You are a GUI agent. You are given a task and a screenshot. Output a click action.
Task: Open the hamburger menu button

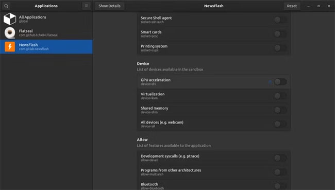pos(86,6)
